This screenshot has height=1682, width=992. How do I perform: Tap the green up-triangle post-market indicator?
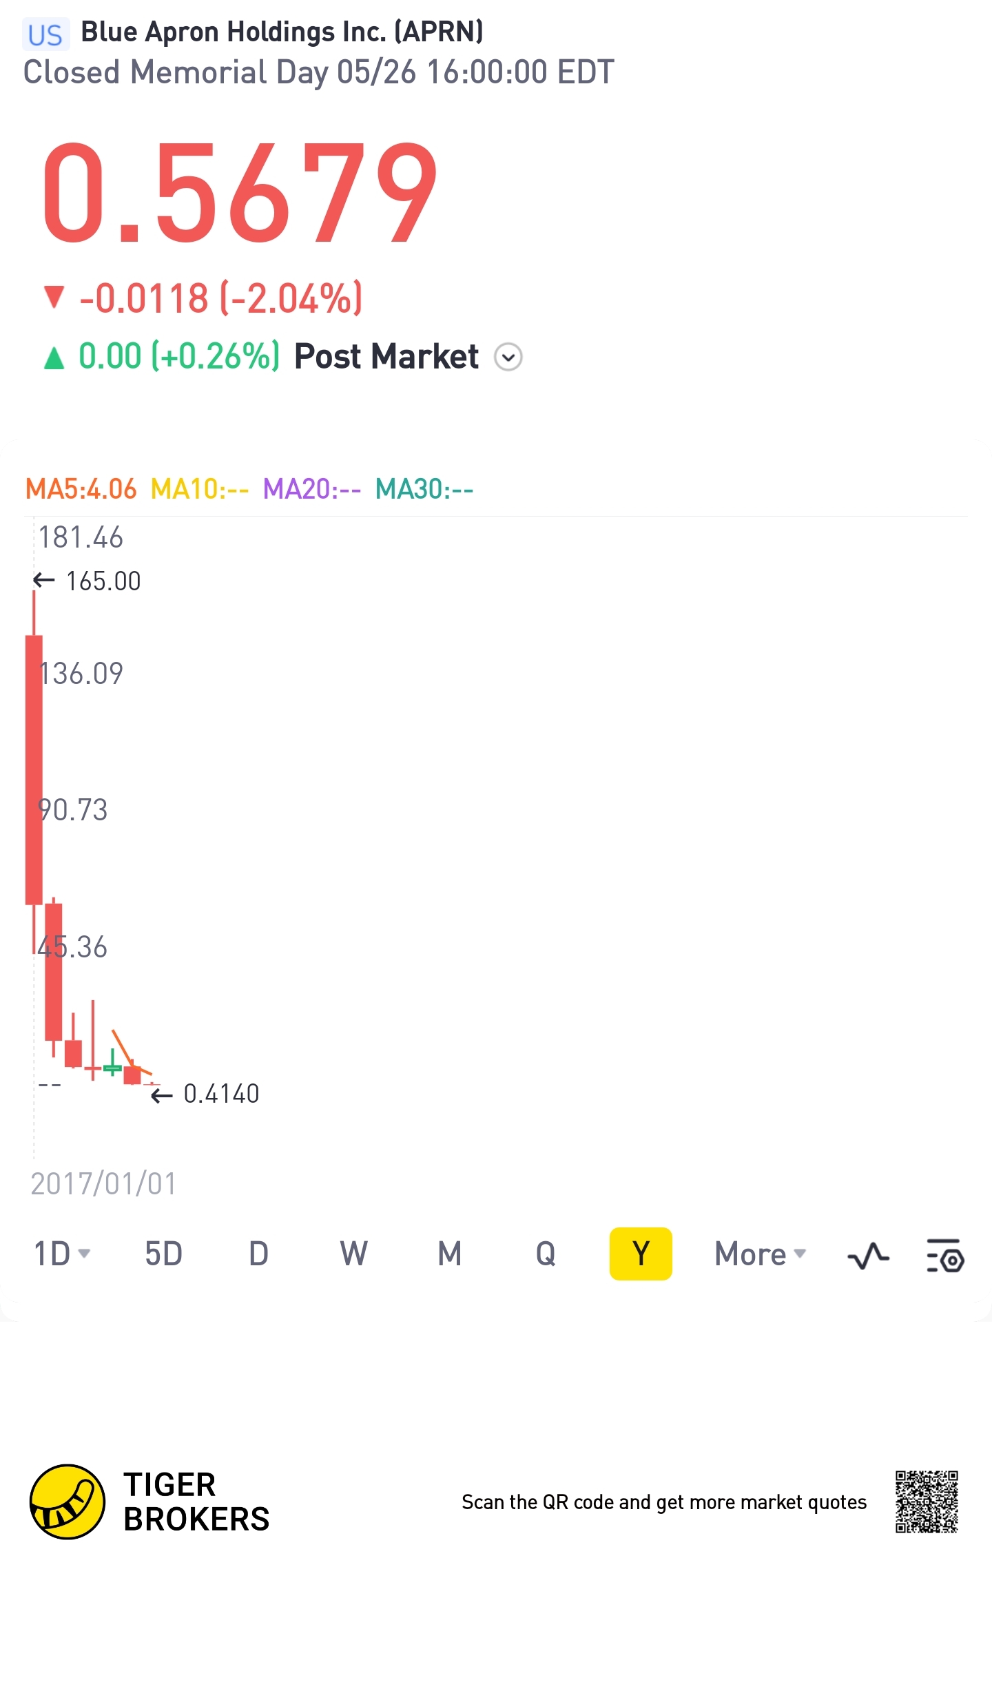point(54,357)
